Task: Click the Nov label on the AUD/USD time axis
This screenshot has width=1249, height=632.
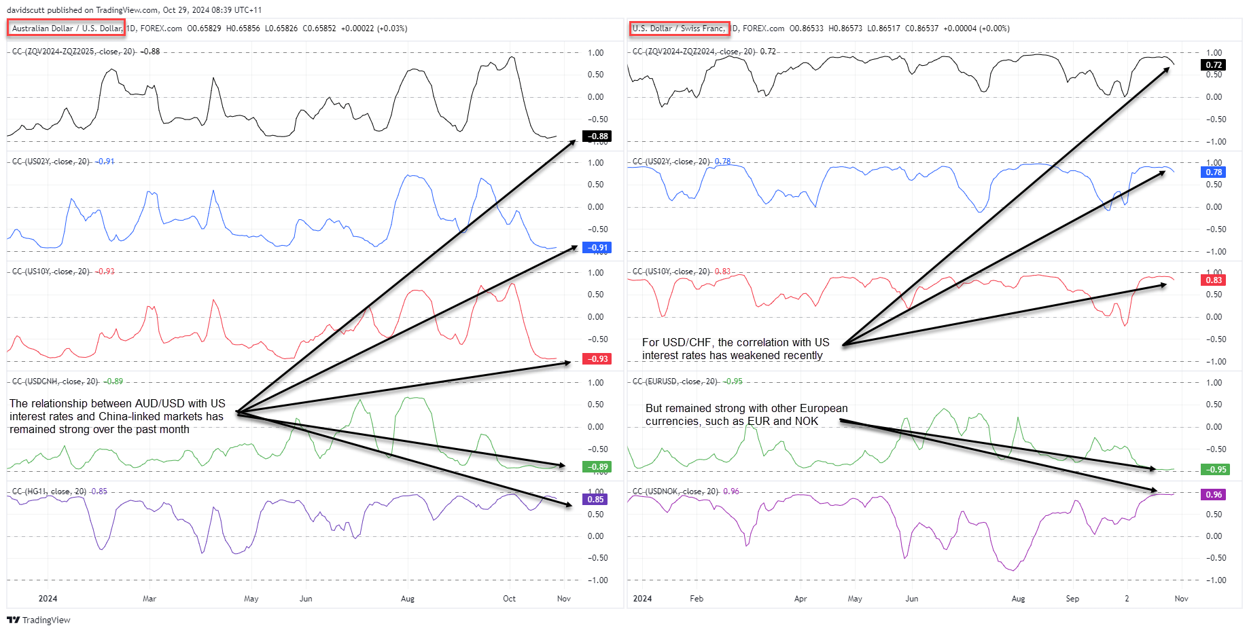Action: (564, 599)
